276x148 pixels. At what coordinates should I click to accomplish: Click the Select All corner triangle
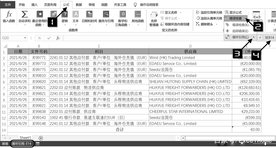pyautogui.click(x=5, y=46)
